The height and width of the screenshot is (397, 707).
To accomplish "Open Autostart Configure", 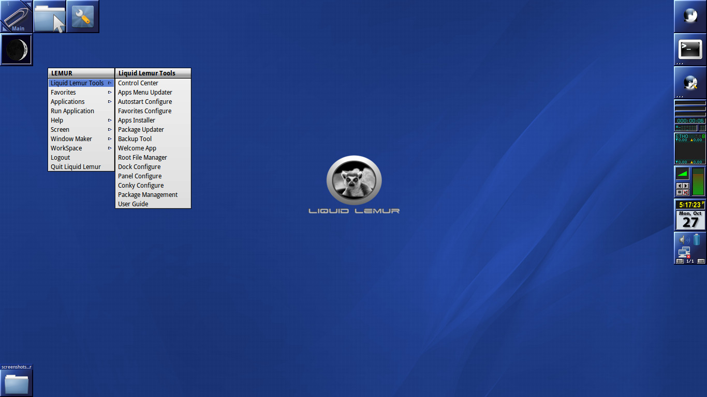I will (x=153, y=102).
